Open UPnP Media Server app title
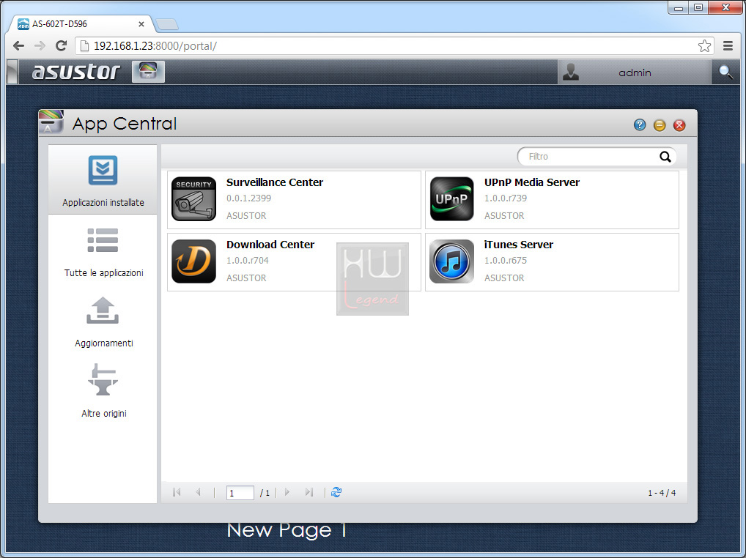Viewport: 746px width, 558px height. click(532, 182)
